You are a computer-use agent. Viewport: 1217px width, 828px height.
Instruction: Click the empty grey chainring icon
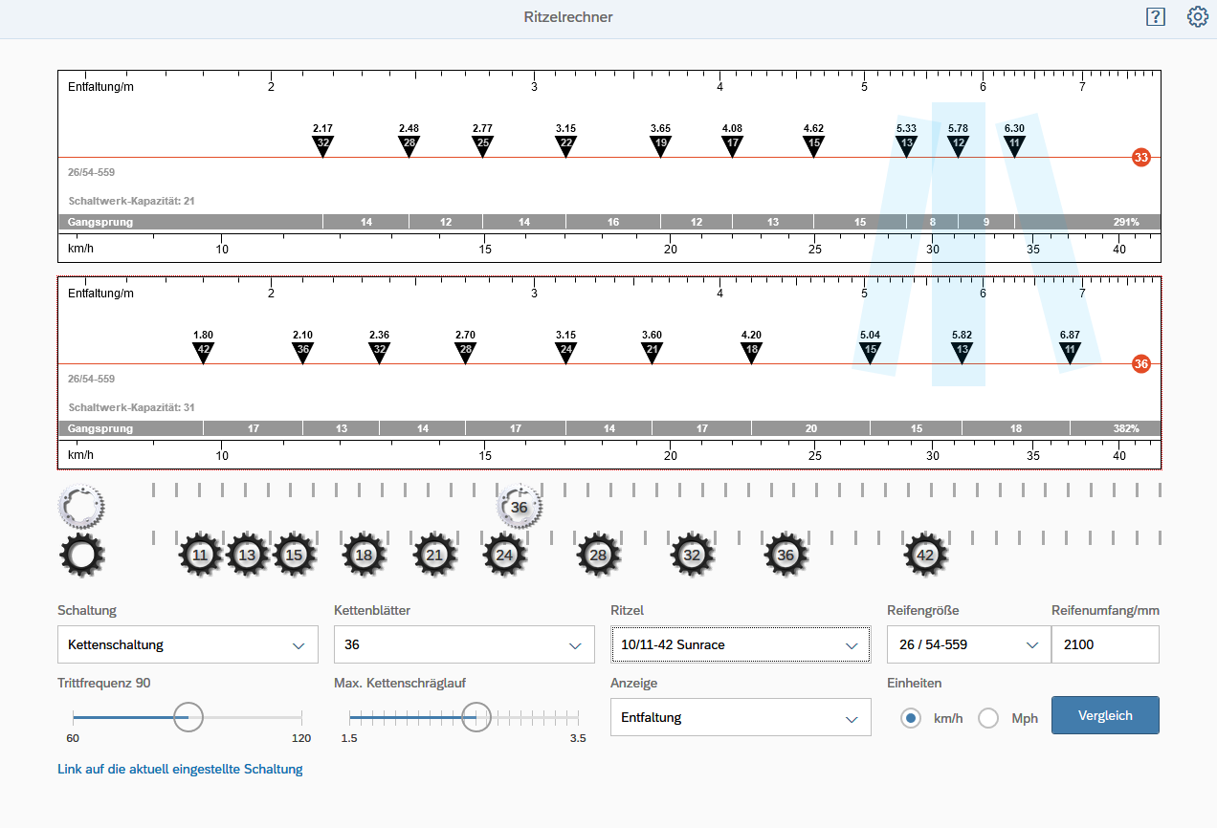[x=82, y=505]
